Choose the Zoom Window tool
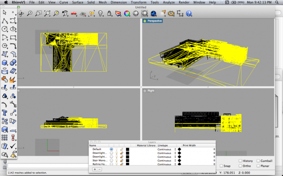 point(38,14)
